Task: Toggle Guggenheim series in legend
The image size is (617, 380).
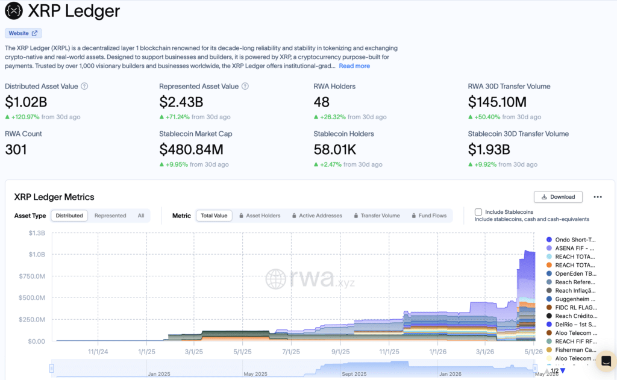Action: [571, 299]
